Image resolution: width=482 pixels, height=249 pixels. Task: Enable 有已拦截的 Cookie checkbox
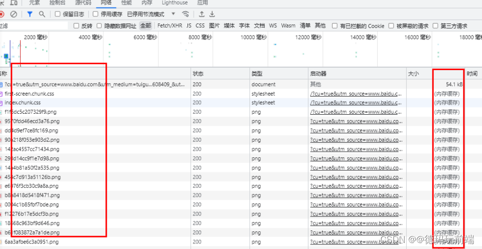(335, 26)
